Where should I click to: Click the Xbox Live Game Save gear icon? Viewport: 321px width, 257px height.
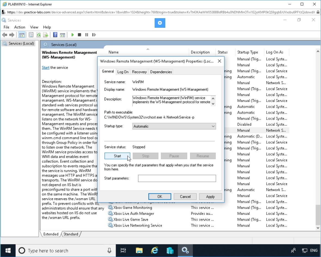point(110,219)
